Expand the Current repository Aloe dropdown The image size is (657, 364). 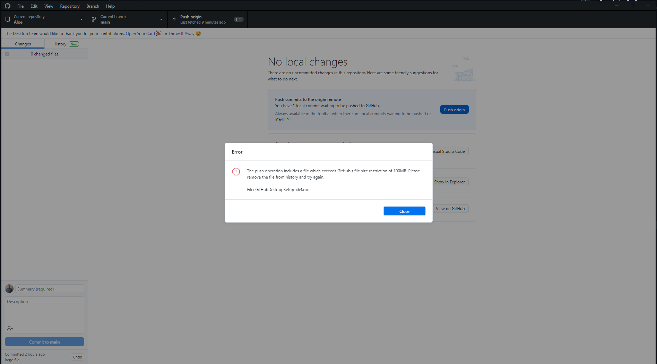pyautogui.click(x=44, y=19)
